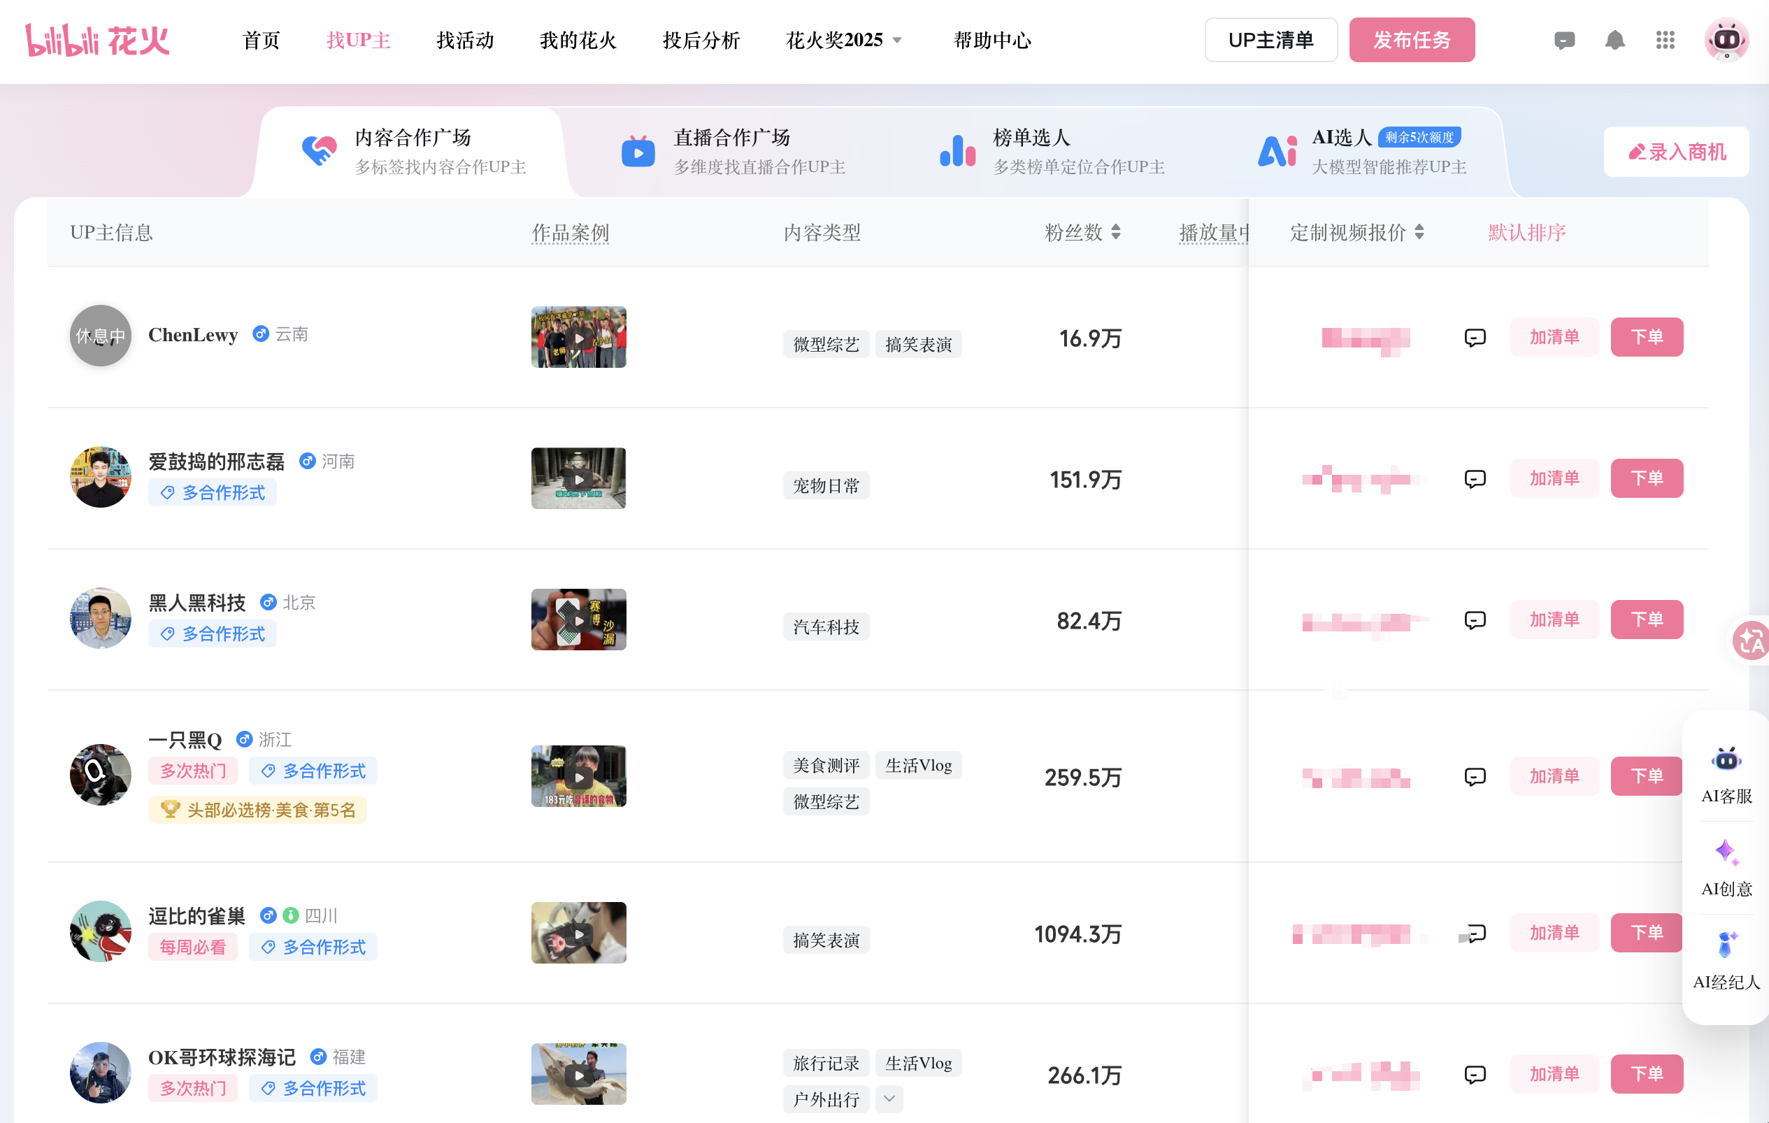Viewport: 1769px width, 1123px height.
Task: Click 逗比的雀巢's avatar
Action: point(101,931)
